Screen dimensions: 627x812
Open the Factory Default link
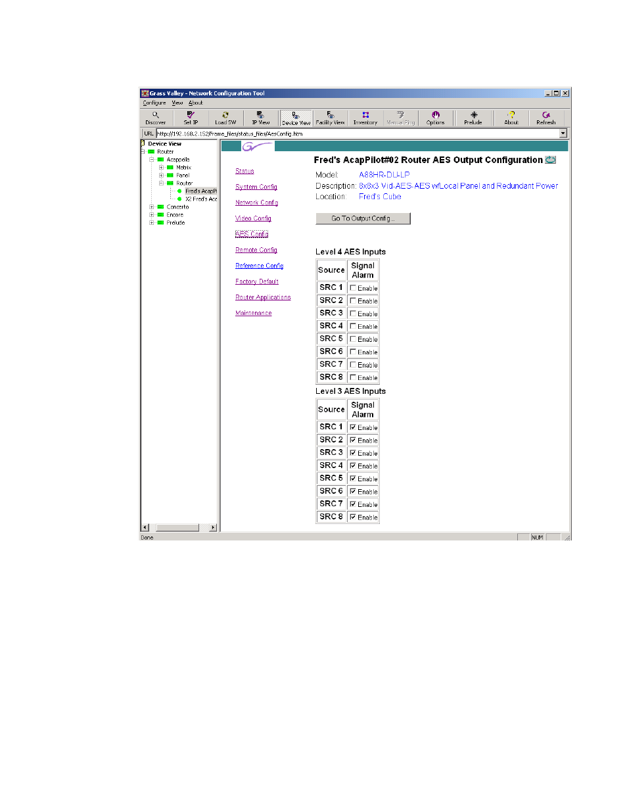tap(257, 281)
